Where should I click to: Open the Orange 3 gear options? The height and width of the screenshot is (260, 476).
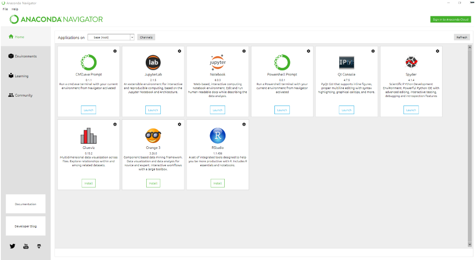(179, 124)
